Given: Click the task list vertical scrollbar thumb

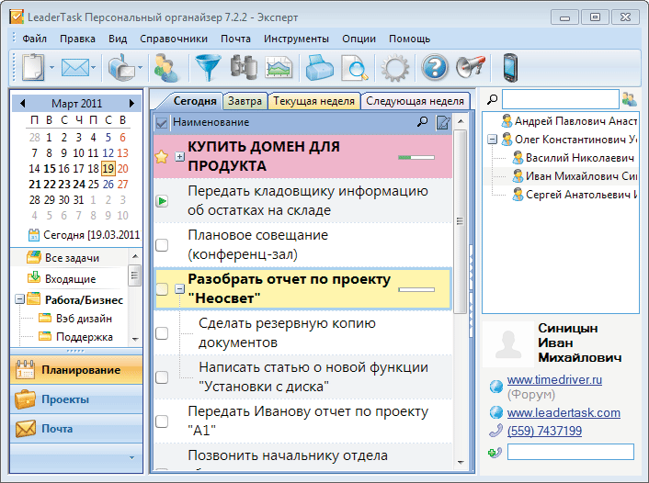Looking at the screenshot, I should tap(460, 221).
